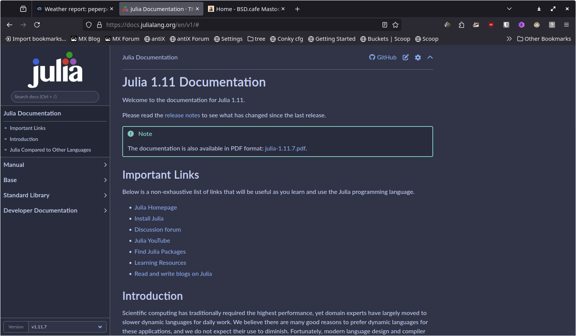Jump to Important Links in the sidebar
The image size is (576, 336).
(28, 128)
